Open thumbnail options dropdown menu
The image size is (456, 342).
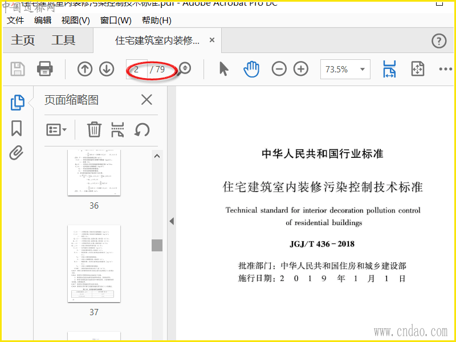pyautogui.click(x=56, y=130)
